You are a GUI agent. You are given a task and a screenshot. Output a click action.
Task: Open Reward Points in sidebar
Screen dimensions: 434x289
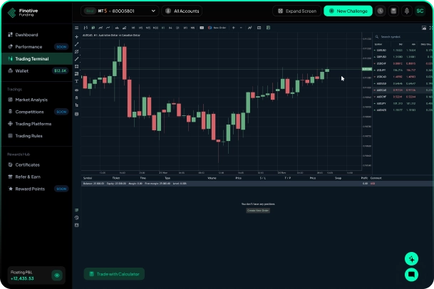pyautogui.click(x=37, y=189)
